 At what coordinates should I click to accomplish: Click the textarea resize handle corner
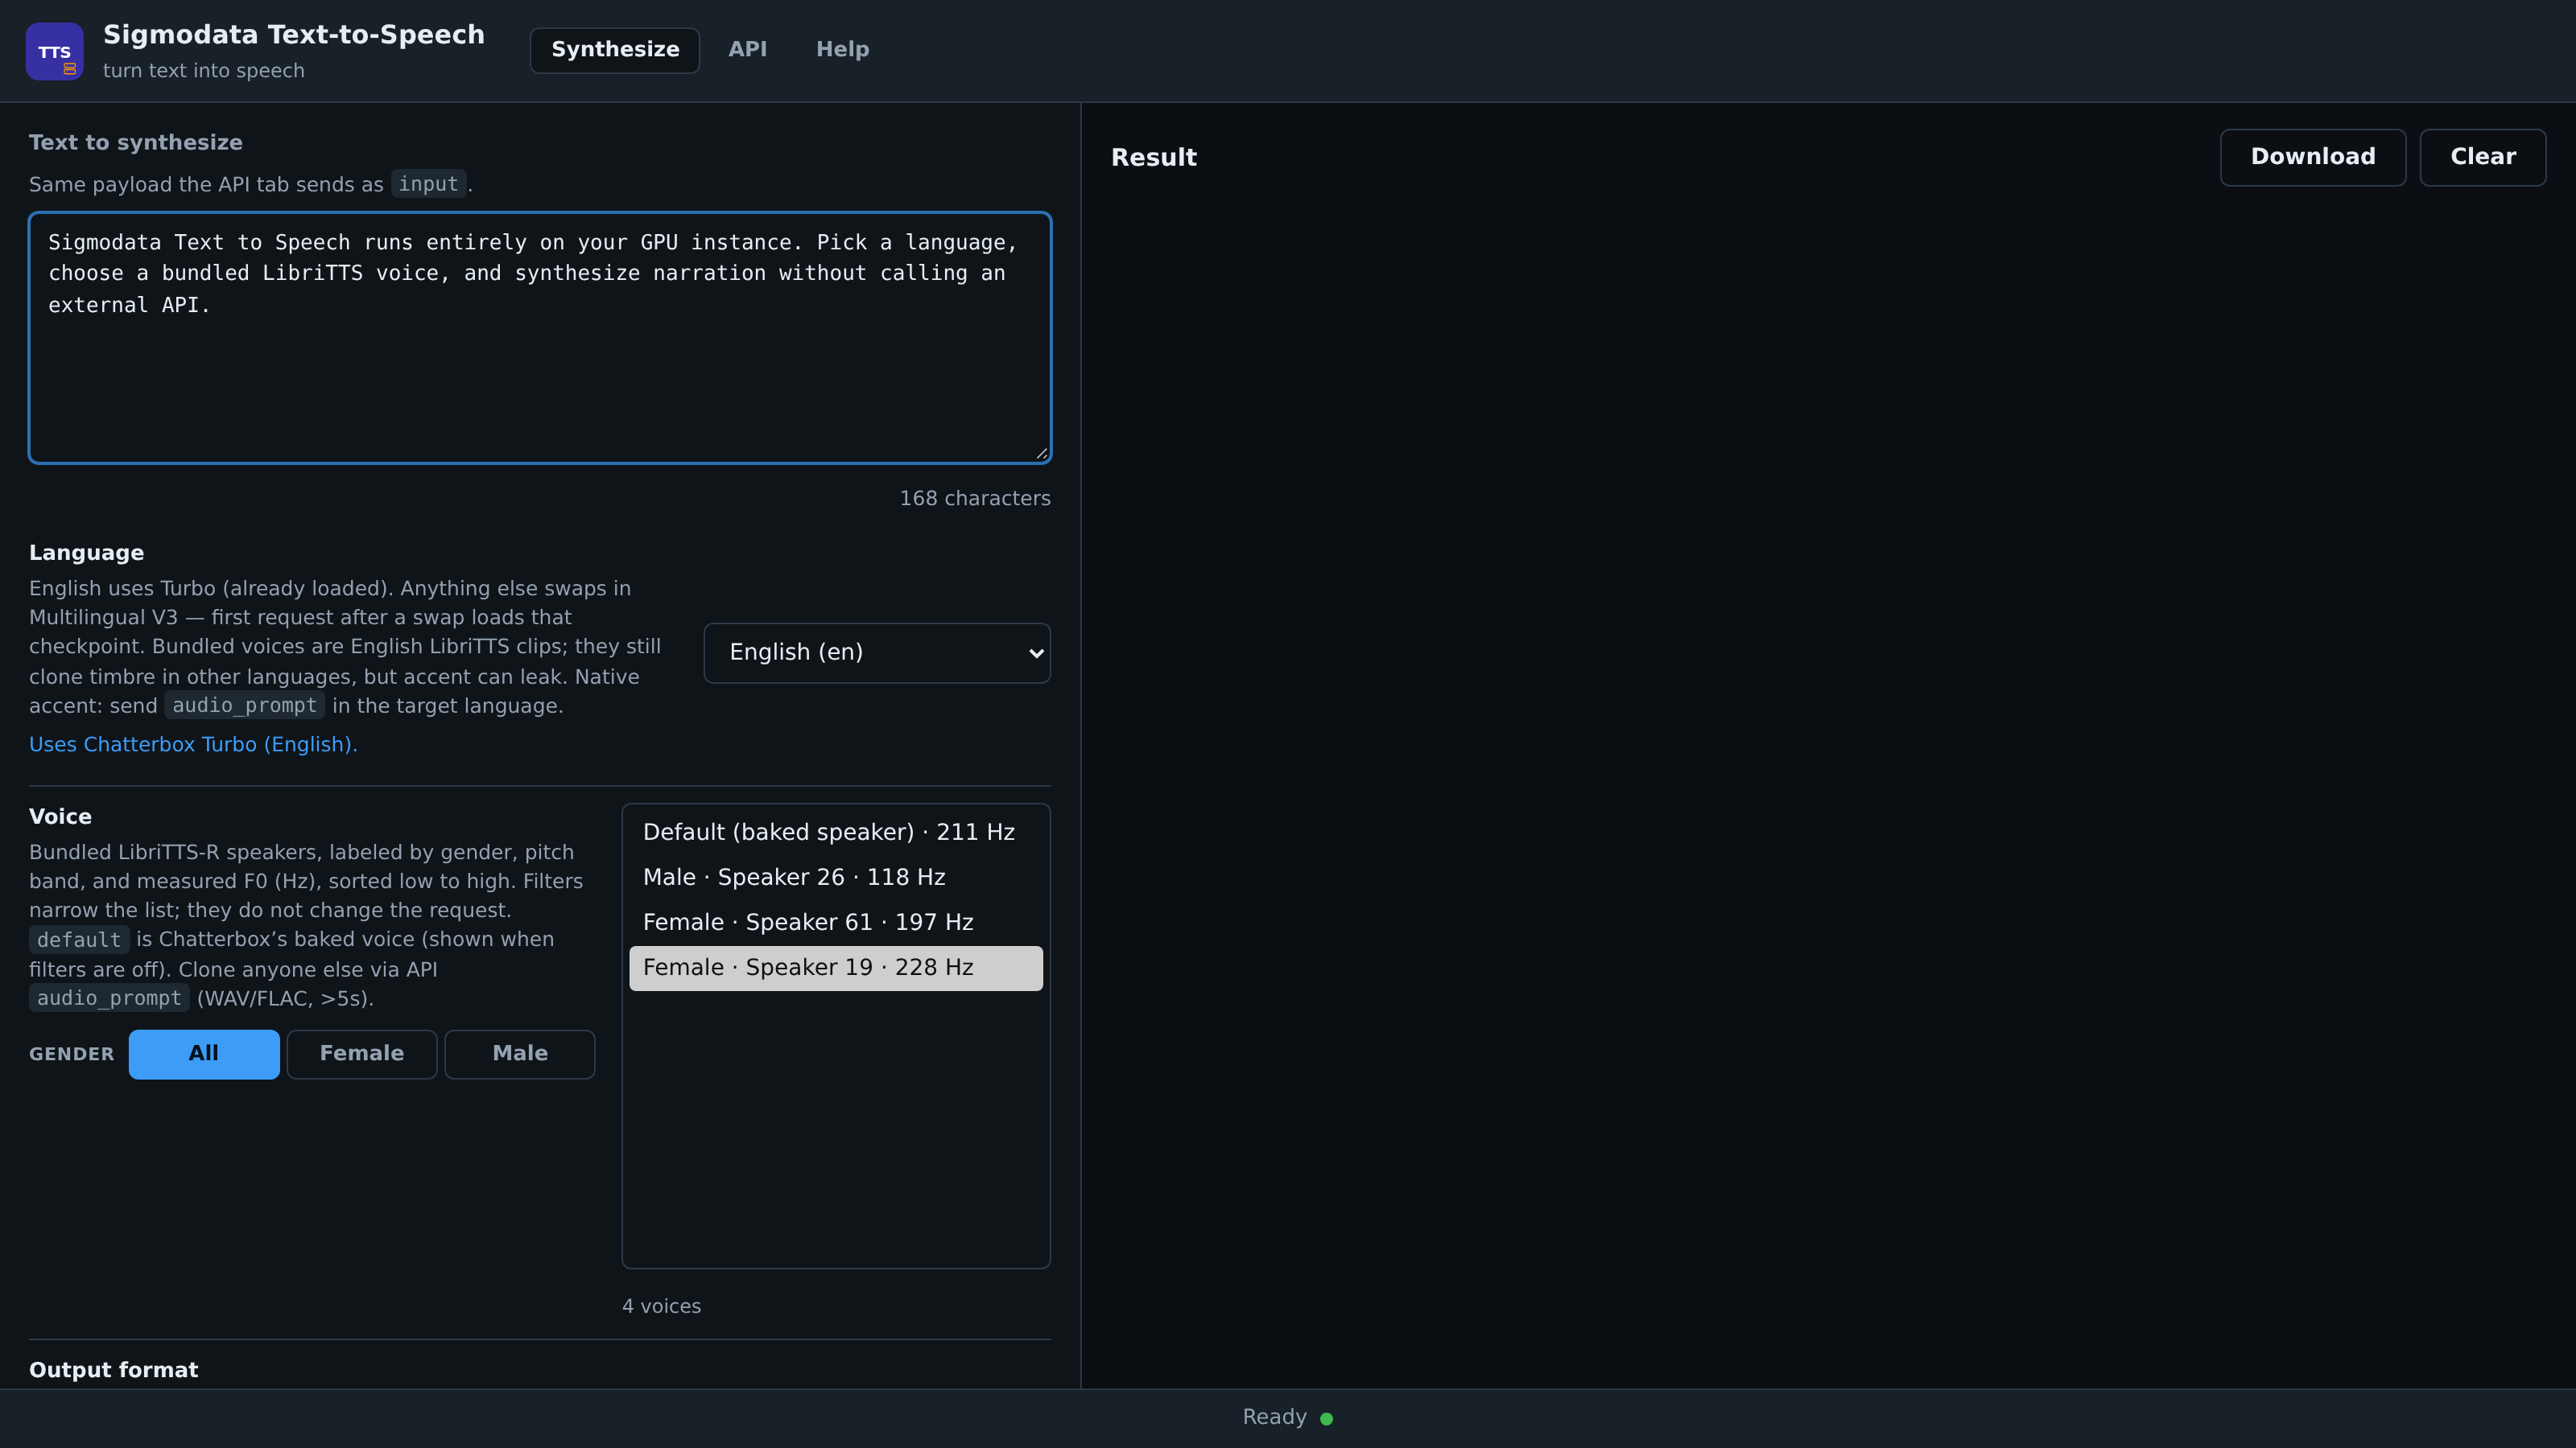(1041, 454)
